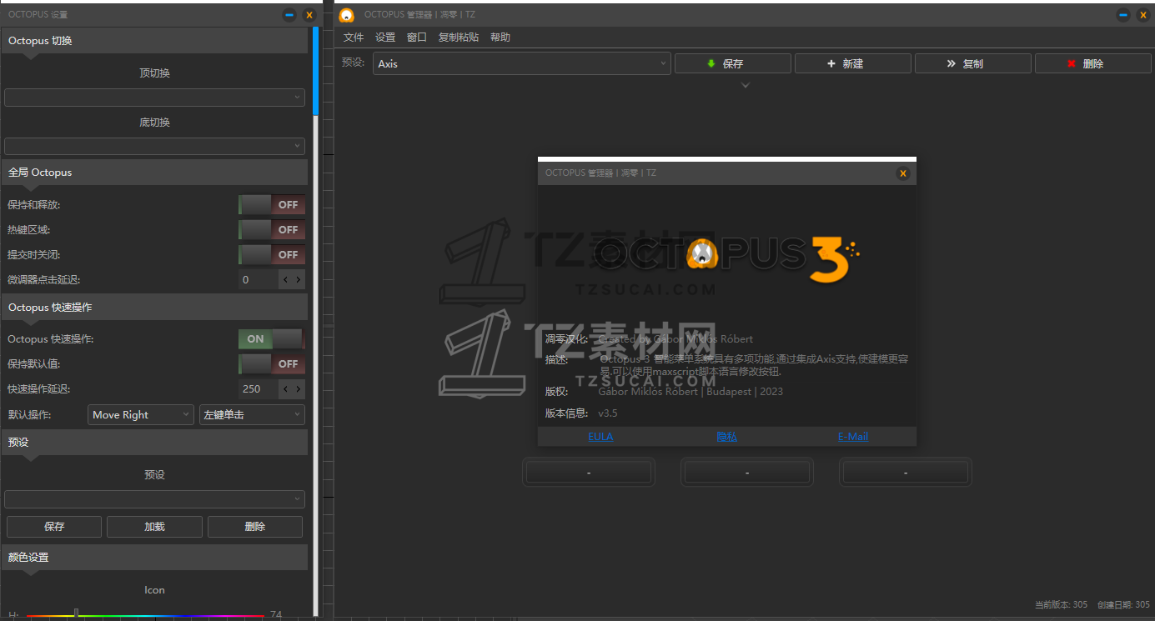1155x621 pixels.
Task: Collapse the 颜色设置 section header
Action: (154, 558)
